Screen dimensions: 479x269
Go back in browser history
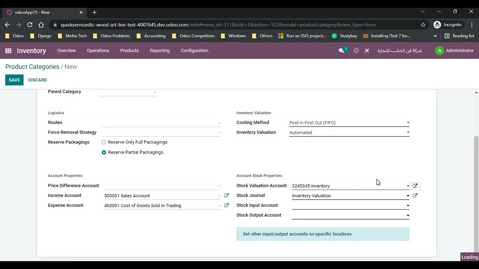7,25
